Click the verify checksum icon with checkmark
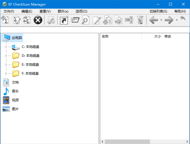 17,20
